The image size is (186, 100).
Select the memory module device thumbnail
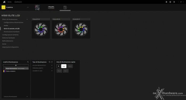click(x=51, y=7)
